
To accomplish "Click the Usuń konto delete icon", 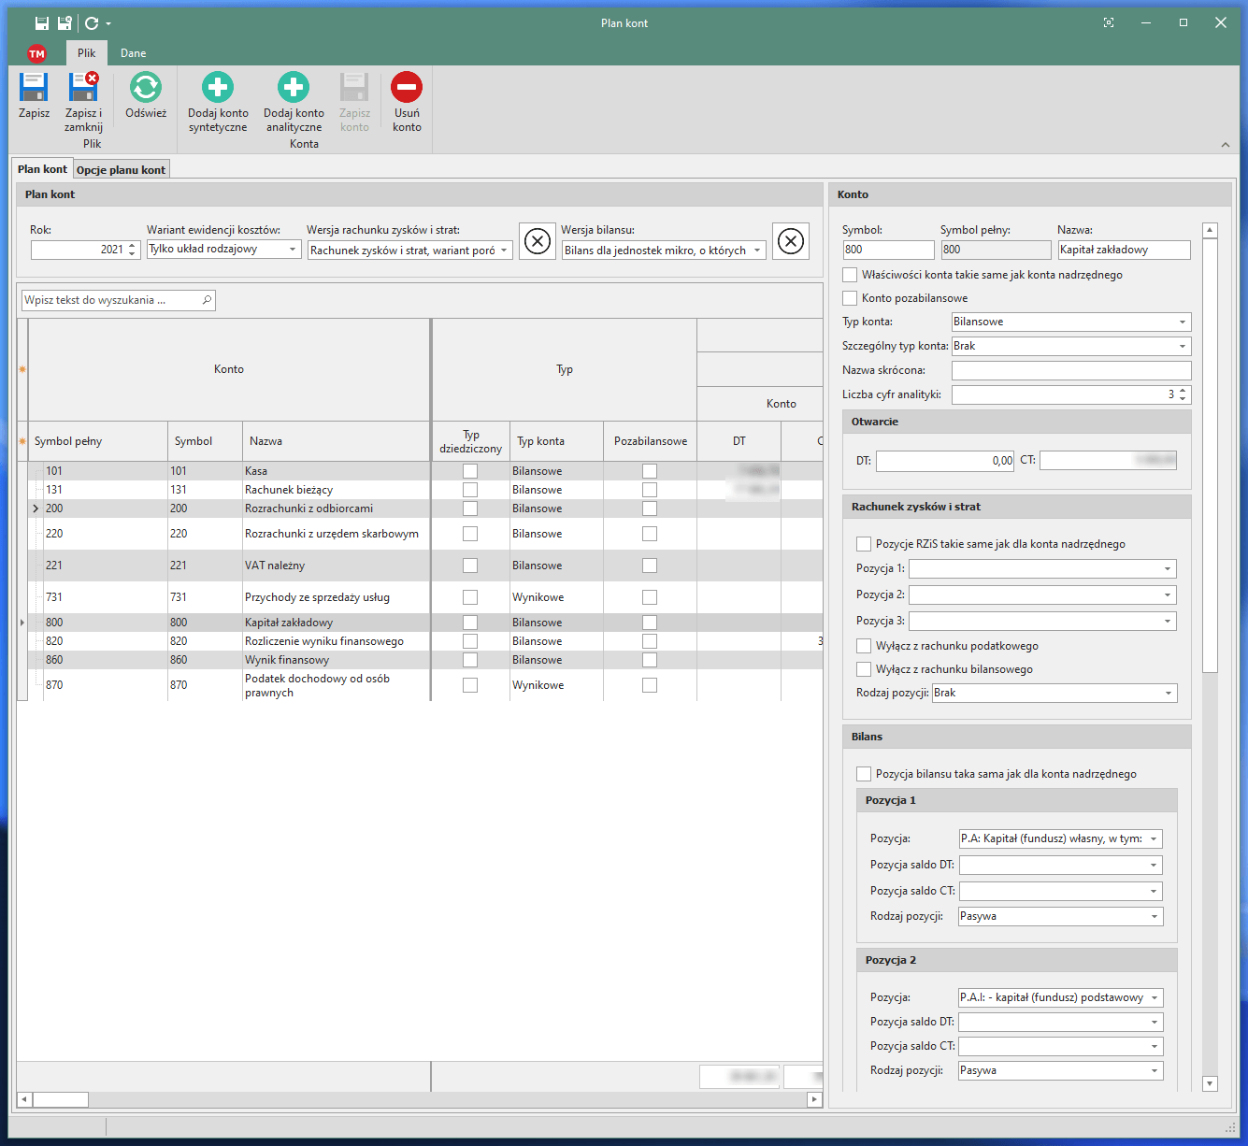I will tap(407, 88).
